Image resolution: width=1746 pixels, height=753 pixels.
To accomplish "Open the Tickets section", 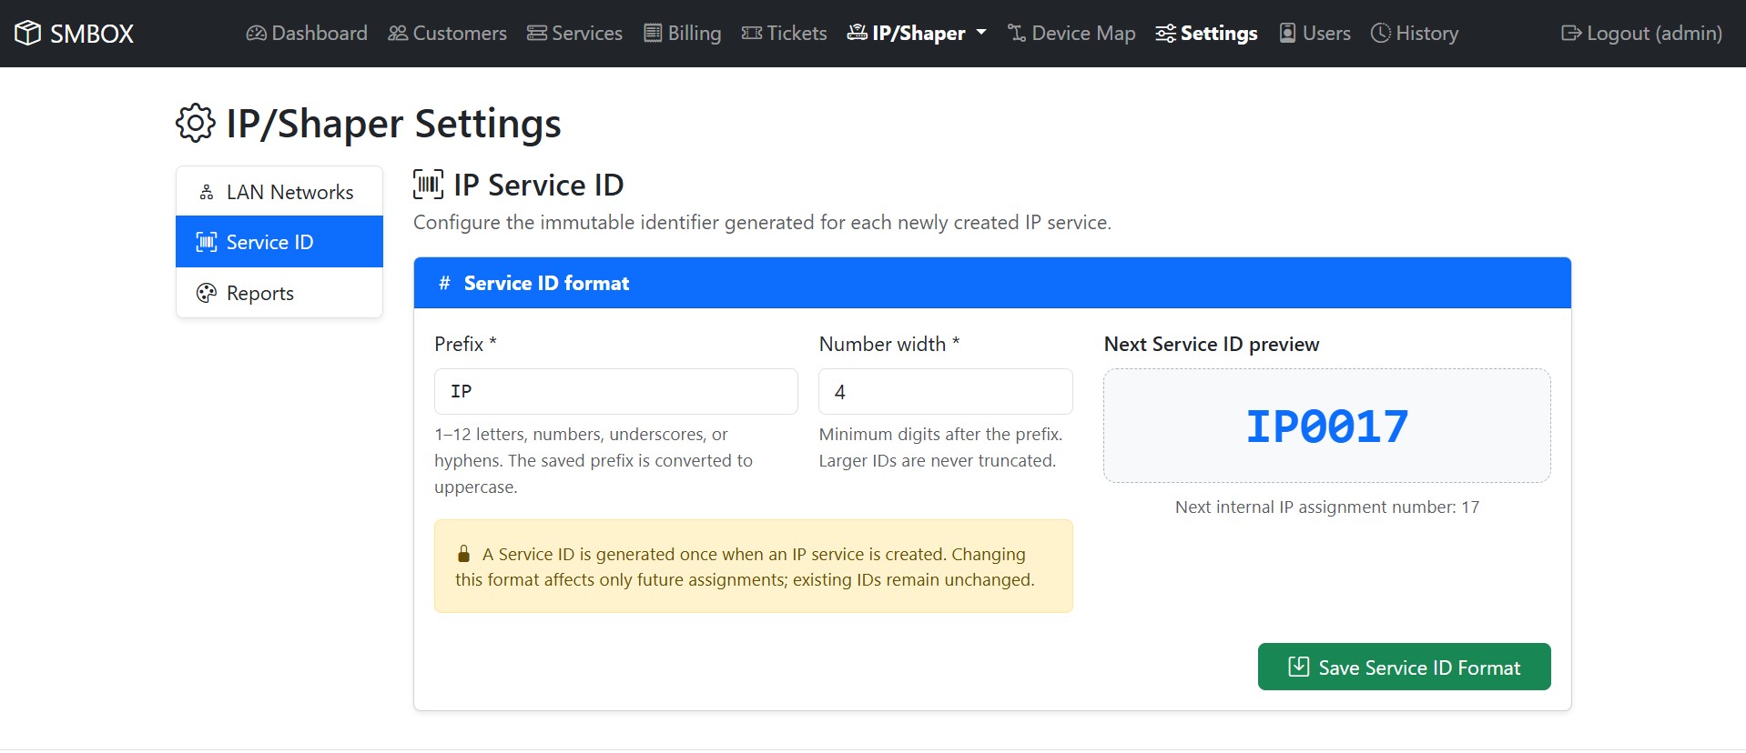I will tap(784, 33).
